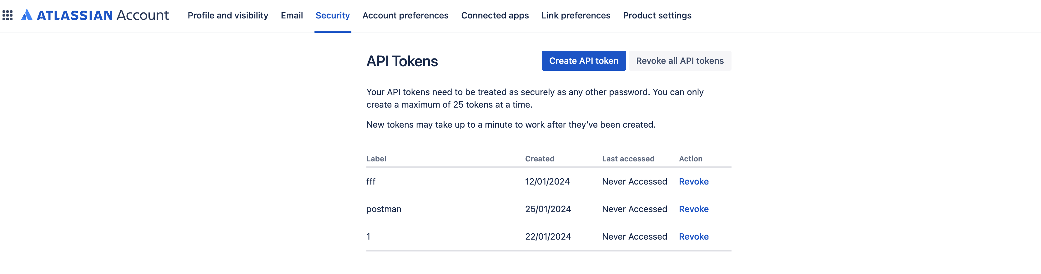Select the Label column header
Viewport: 1041px width, 274px height.
coord(376,158)
